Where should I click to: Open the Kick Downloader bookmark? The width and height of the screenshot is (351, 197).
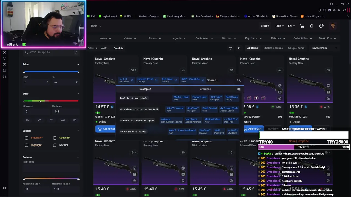click(202, 16)
